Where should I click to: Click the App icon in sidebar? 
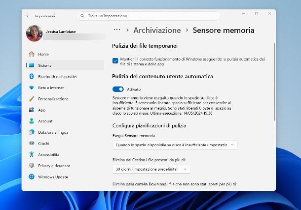[x=32, y=110]
